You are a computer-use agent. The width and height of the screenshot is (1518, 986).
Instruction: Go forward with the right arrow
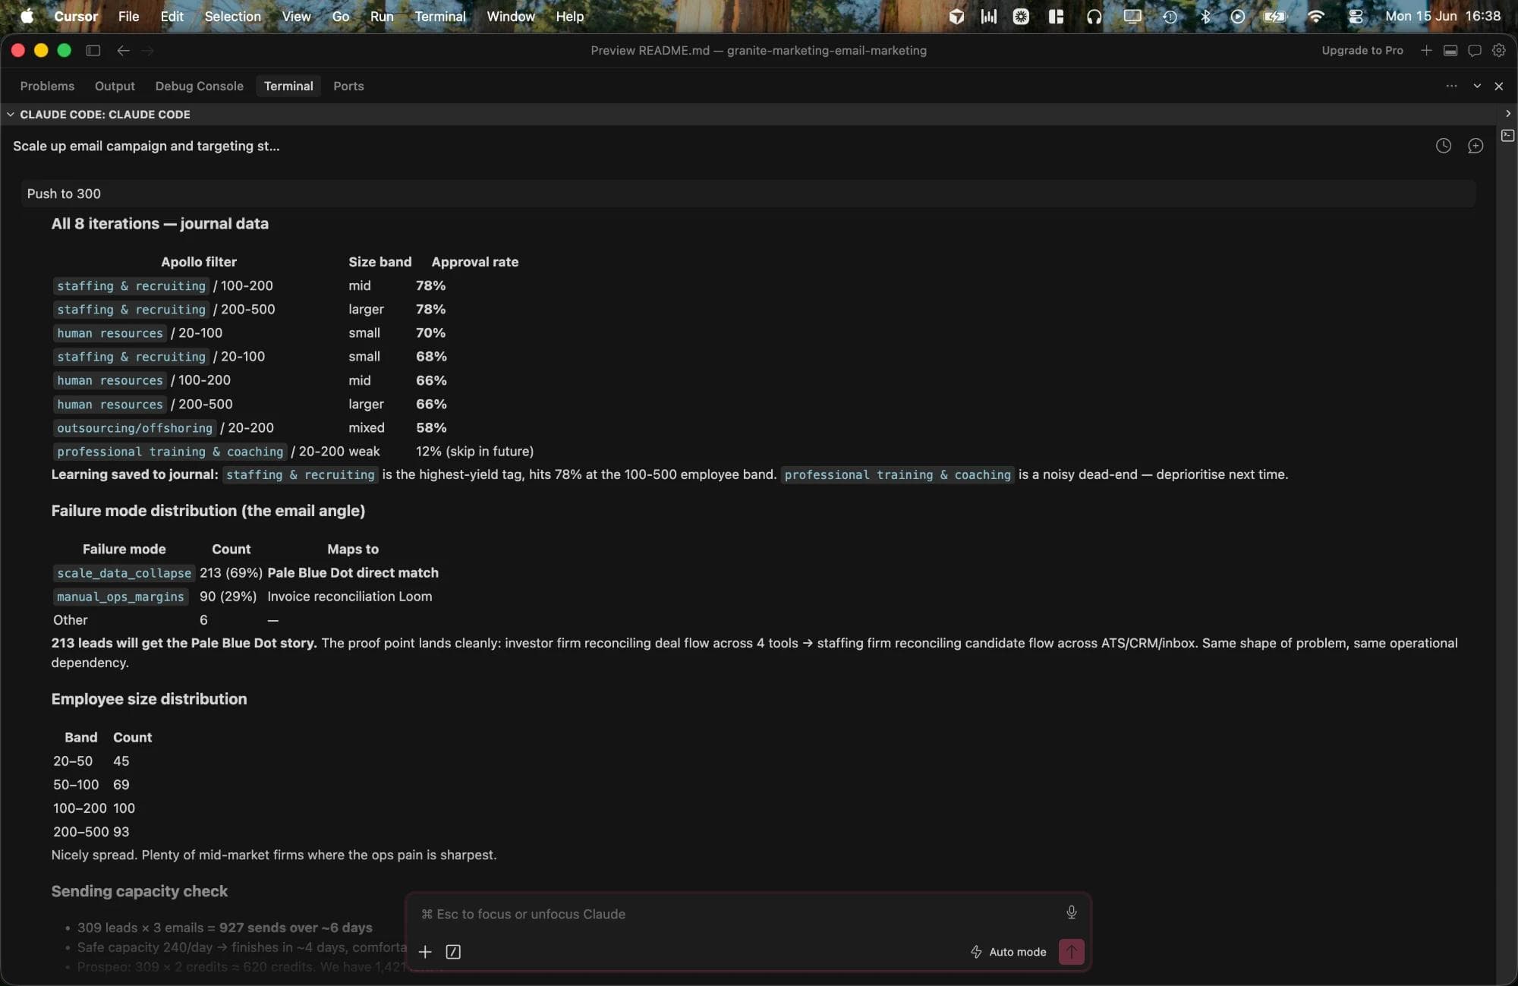[x=148, y=50]
